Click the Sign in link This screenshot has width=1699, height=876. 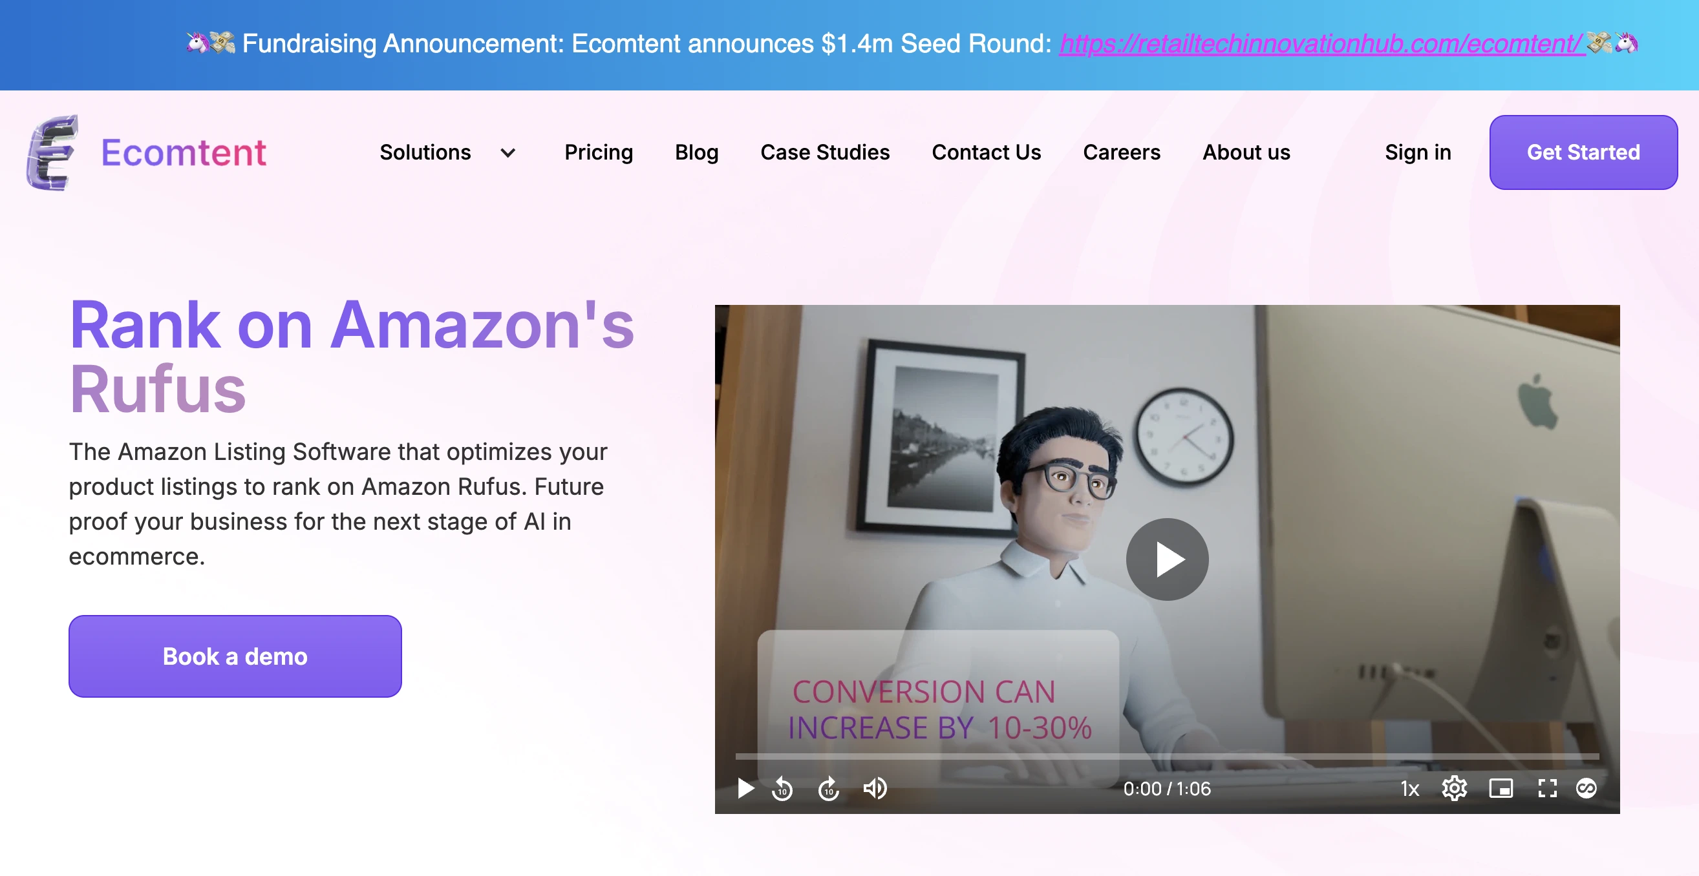(x=1418, y=152)
